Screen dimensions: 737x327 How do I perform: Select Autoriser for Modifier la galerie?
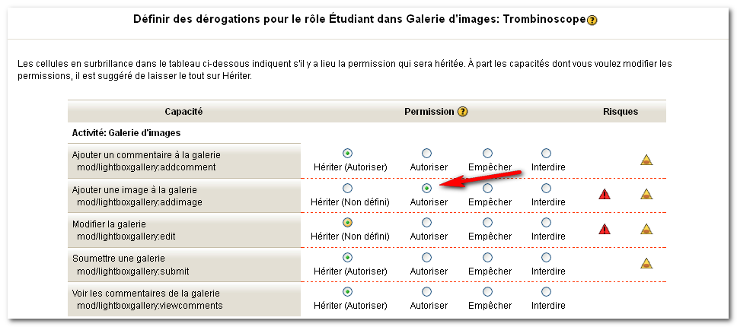[426, 222]
